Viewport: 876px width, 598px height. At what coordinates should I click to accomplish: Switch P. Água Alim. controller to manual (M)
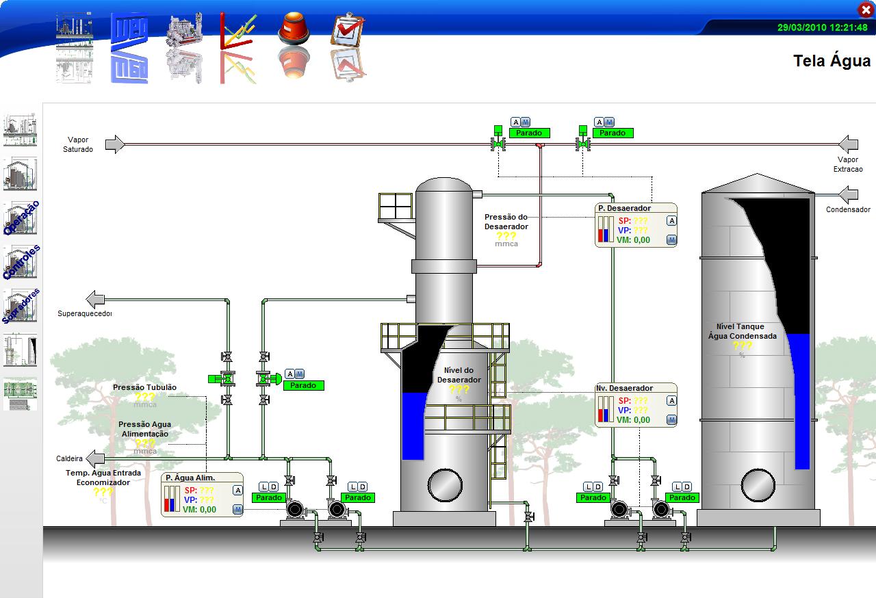point(237,509)
